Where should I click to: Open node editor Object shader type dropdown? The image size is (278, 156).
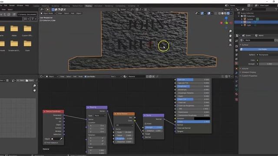pyautogui.click(x=52, y=77)
